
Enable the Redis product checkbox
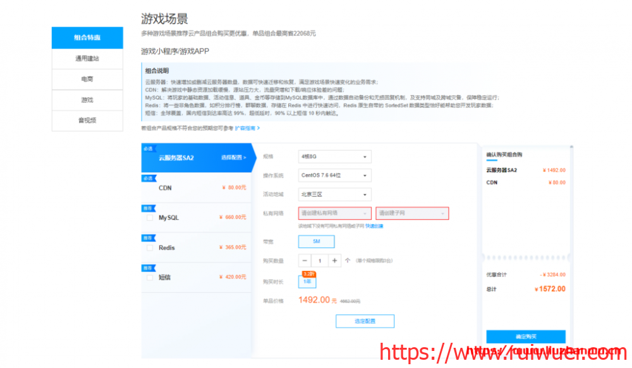coord(150,247)
